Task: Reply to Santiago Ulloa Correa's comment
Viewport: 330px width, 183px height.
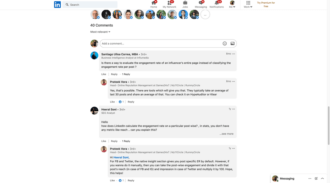Action: [114, 74]
